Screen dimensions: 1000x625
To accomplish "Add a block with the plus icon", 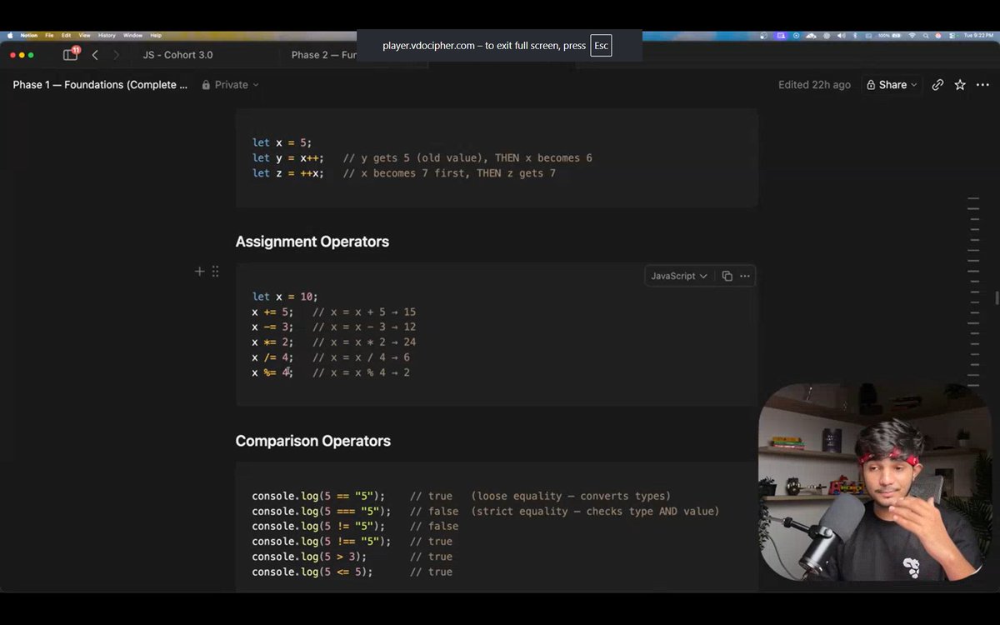I will click(x=199, y=271).
